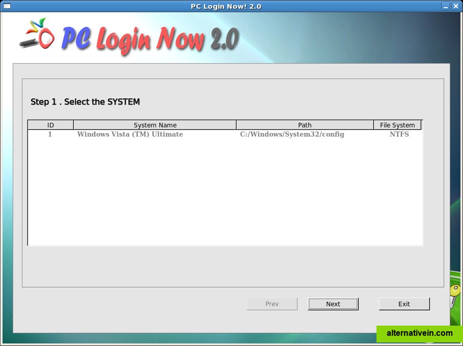Click the 'Step 1 . Select the SYSTEM' heading
The image size is (463, 346).
(x=85, y=102)
